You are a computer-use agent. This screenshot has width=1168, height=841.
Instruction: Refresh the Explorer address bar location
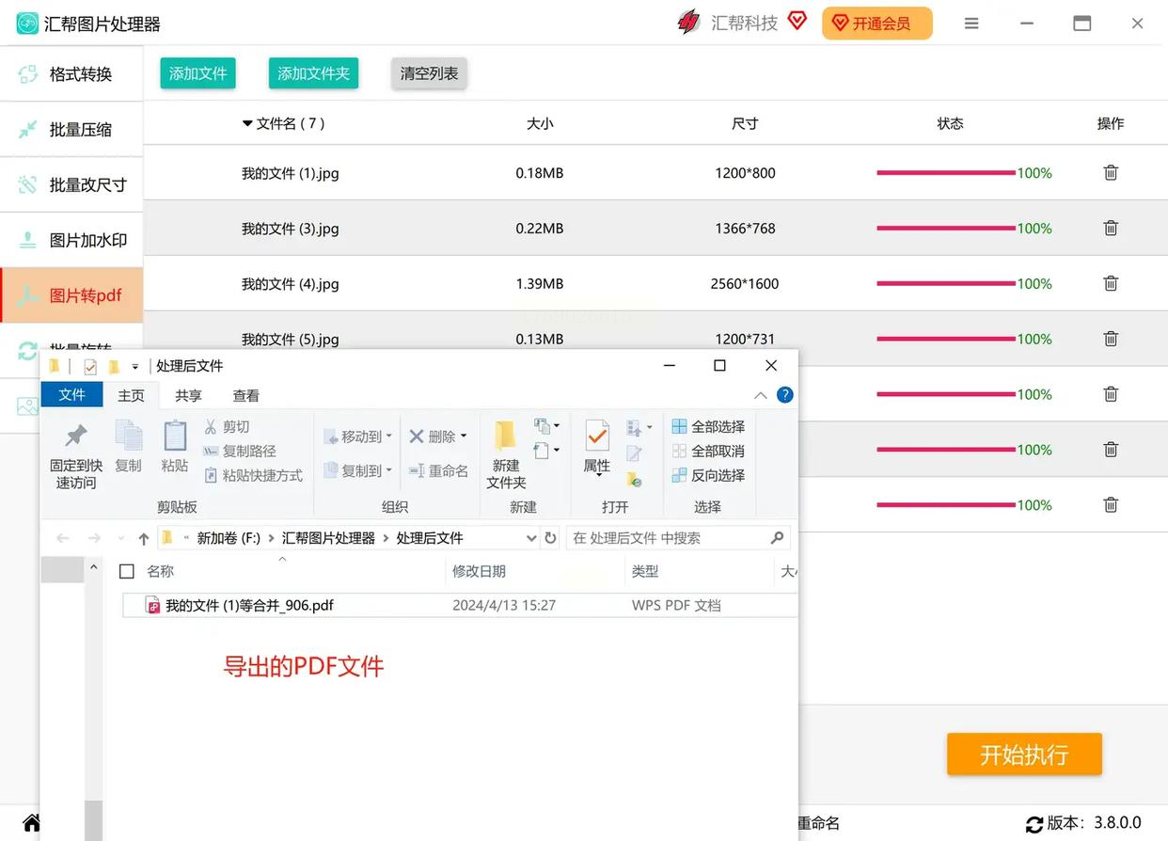pos(551,538)
